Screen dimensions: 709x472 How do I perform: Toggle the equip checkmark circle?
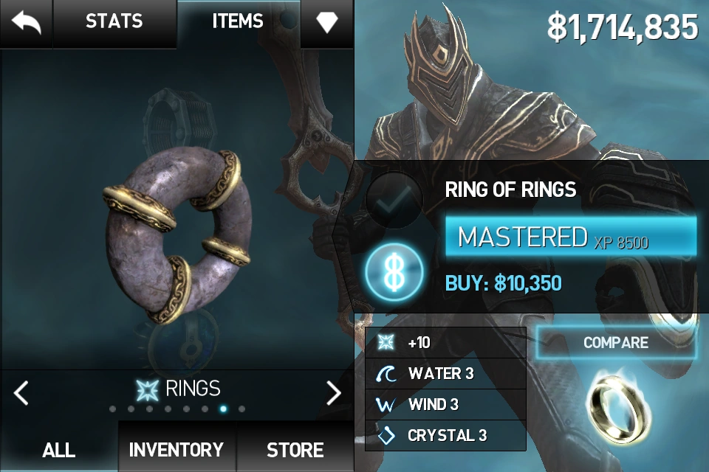pos(394,200)
